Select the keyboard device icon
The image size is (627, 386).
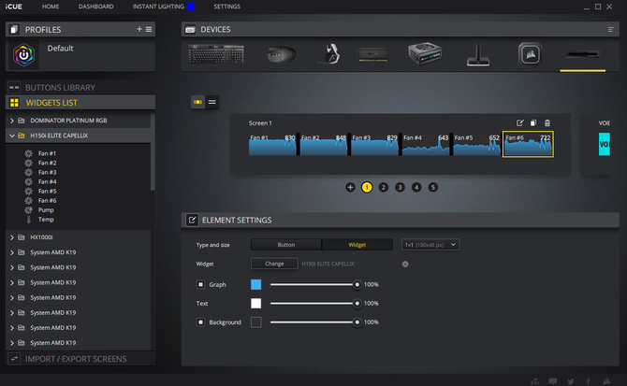[x=216, y=54]
